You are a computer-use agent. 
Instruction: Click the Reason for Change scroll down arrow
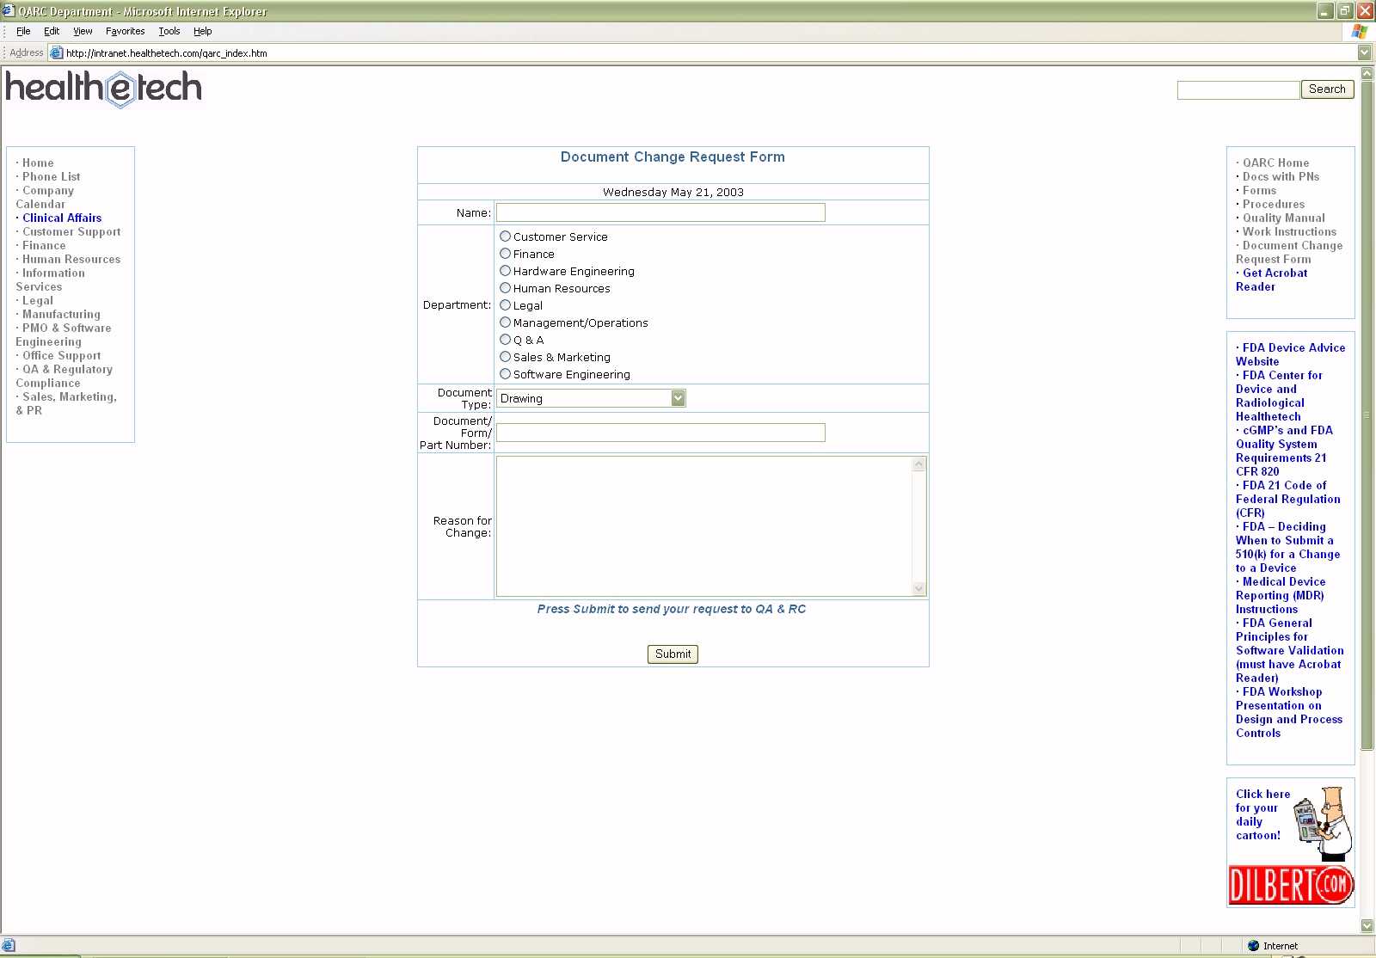(x=918, y=589)
